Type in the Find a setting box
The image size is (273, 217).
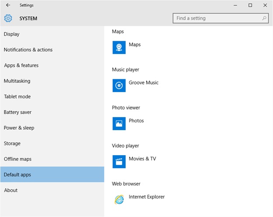(x=217, y=18)
